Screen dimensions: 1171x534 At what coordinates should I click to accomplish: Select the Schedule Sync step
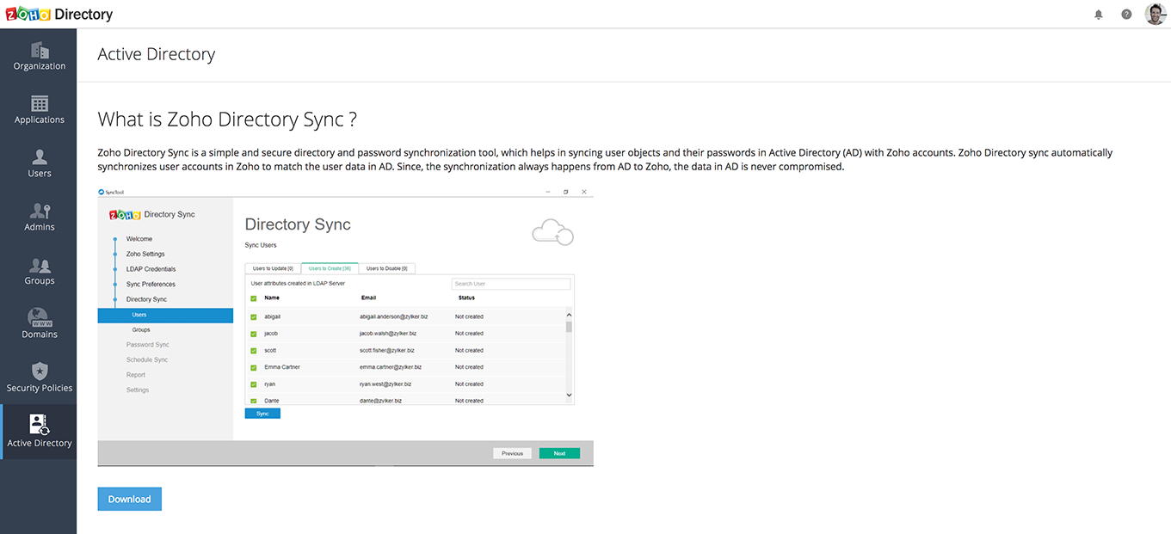[x=147, y=359]
